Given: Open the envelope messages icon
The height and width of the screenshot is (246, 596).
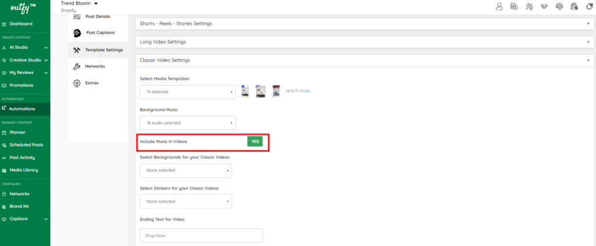Looking at the screenshot, I should point(574,6).
